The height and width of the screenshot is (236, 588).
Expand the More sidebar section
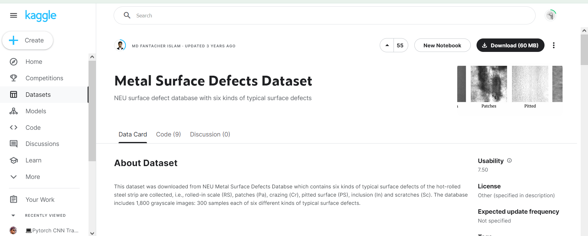click(13, 177)
